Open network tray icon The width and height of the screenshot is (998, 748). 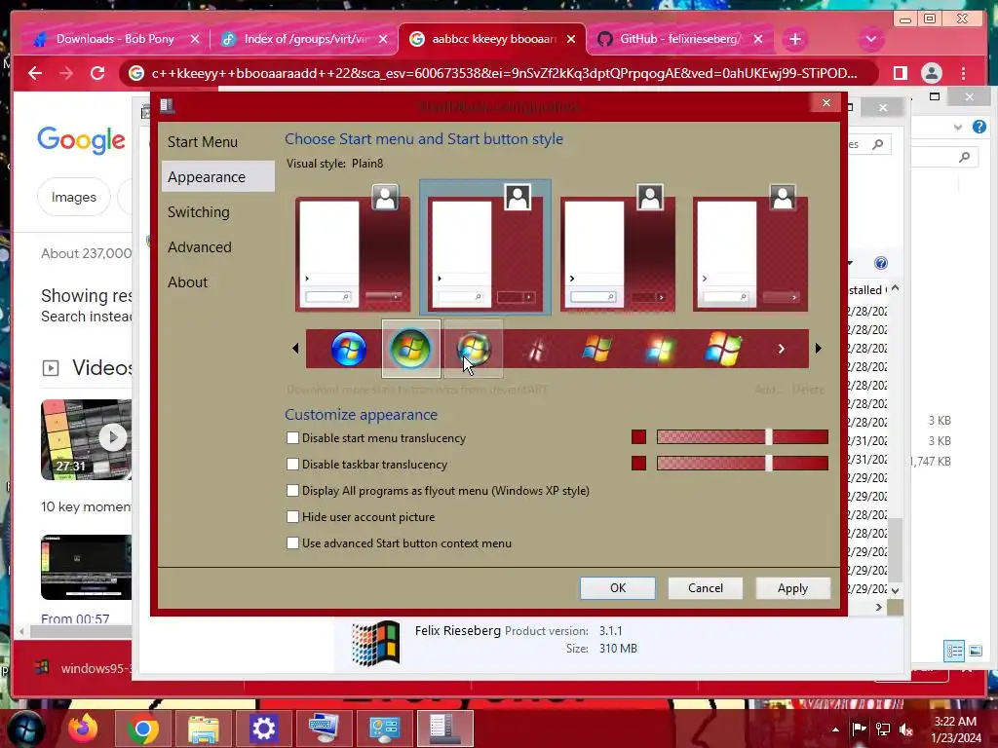click(x=883, y=729)
